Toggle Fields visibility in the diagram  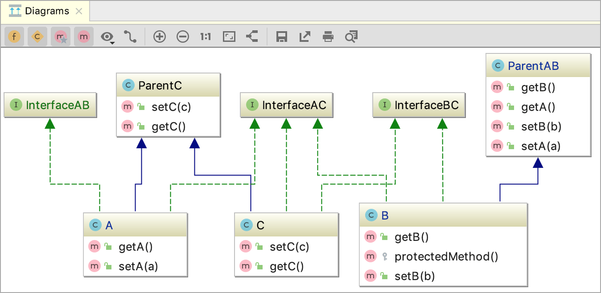point(14,37)
